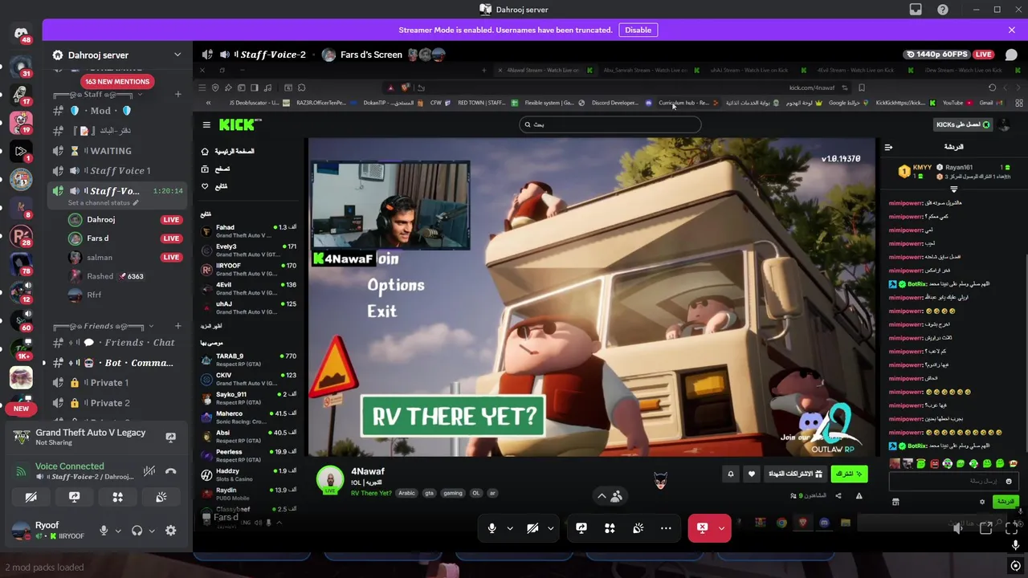Toggle camera in voice panel
Image resolution: width=1028 pixels, height=578 pixels.
[31, 498]
